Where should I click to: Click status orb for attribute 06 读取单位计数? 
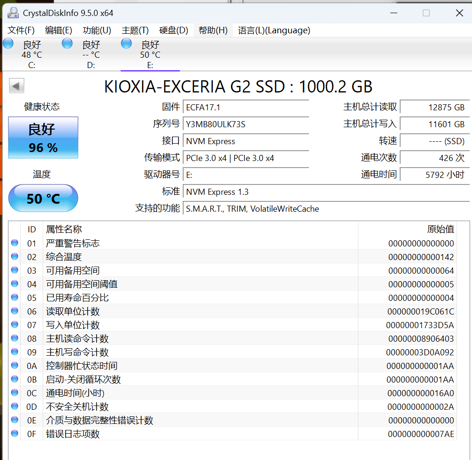(15, 311)
